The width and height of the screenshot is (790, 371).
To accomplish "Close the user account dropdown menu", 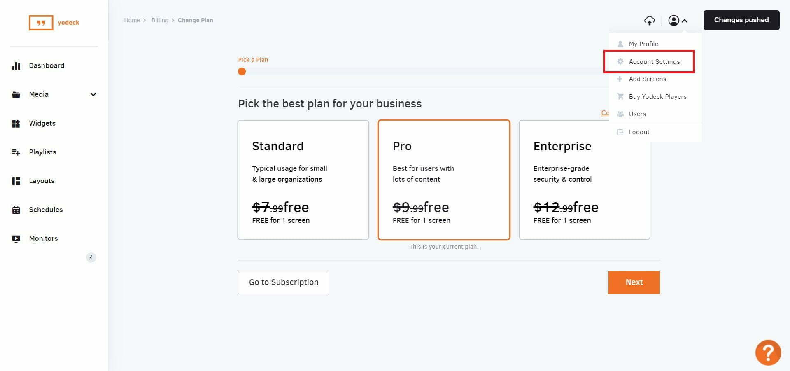I will click(678, 21).
